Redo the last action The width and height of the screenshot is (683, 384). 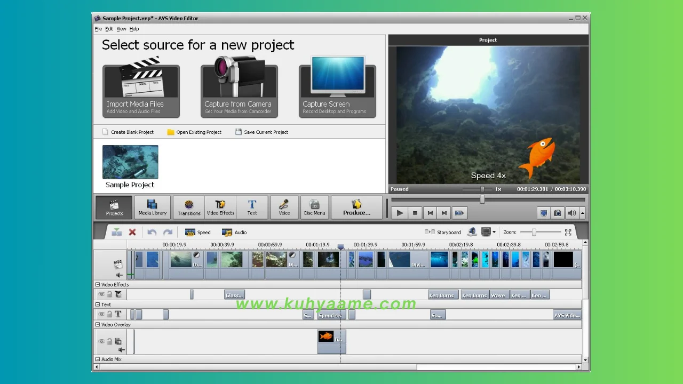(168, 232)
